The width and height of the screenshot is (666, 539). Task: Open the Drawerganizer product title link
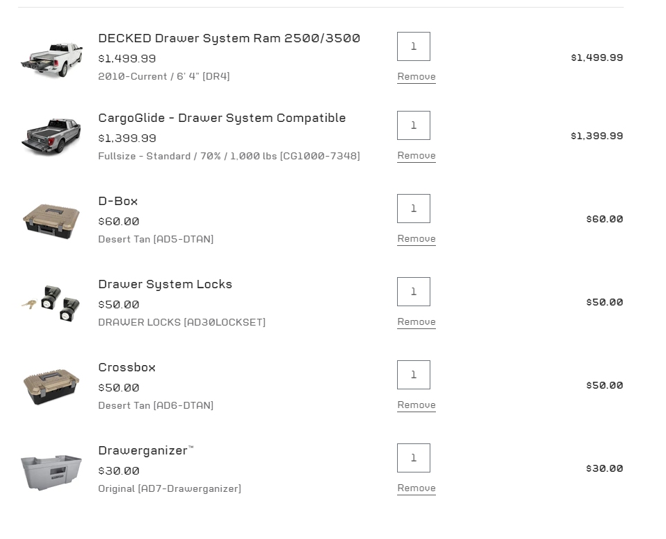coord(143,450)
